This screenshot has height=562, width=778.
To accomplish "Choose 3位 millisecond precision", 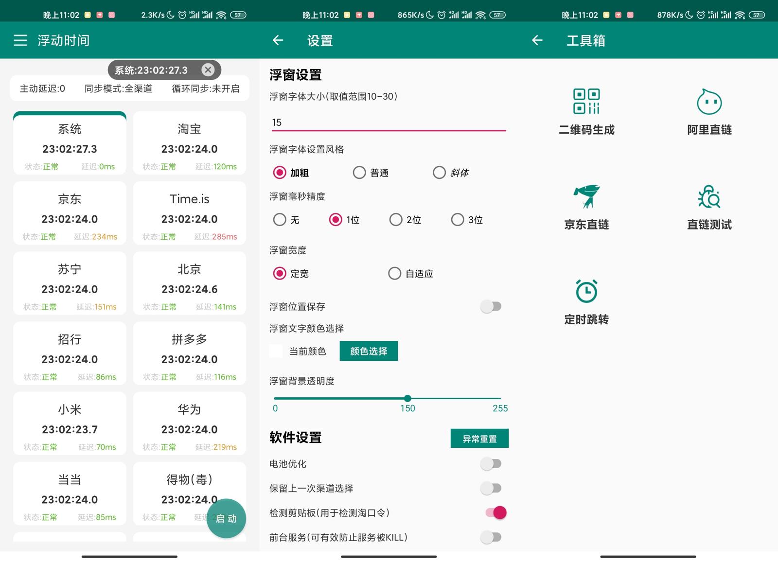I will point(458,220).
